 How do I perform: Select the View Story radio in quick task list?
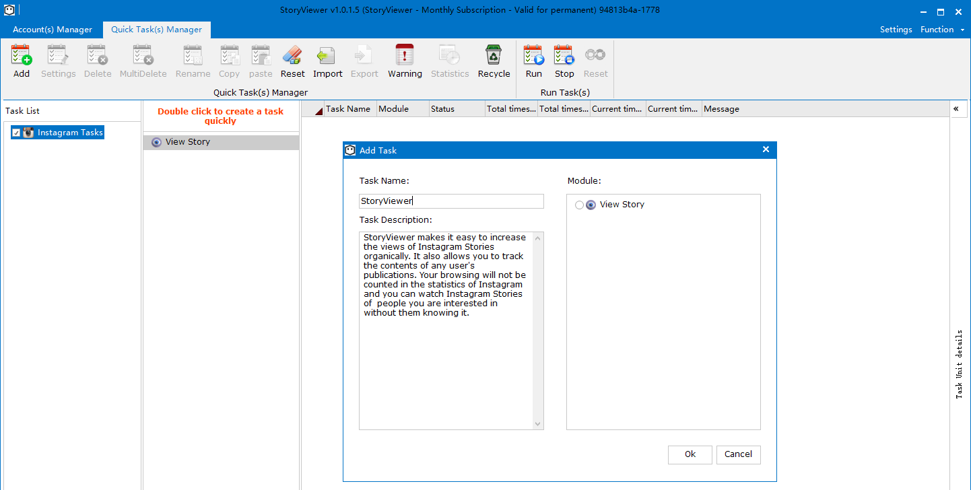[157, 142]
